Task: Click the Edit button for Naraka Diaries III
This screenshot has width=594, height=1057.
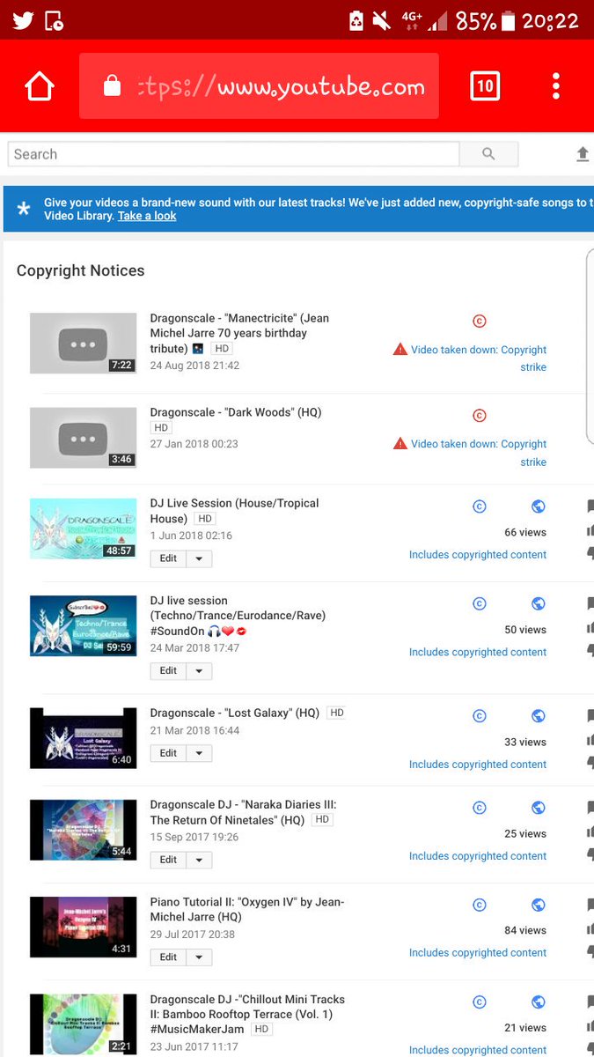Action: pyautogui.click(x=168, y=860)
